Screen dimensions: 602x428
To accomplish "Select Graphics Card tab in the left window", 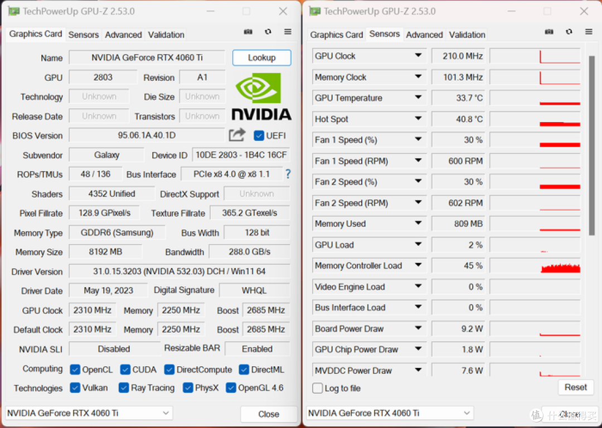I will [35, 34].
